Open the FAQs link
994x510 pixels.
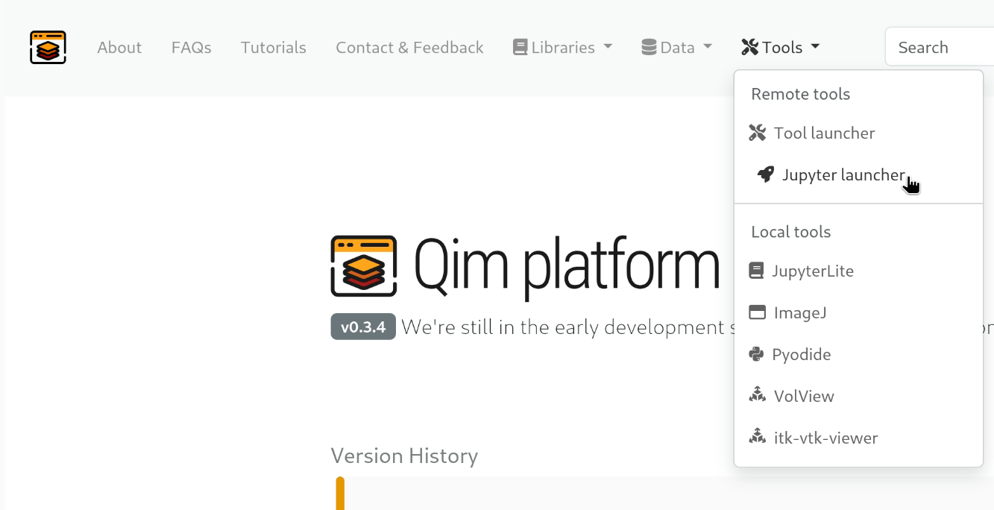point(192,48)
